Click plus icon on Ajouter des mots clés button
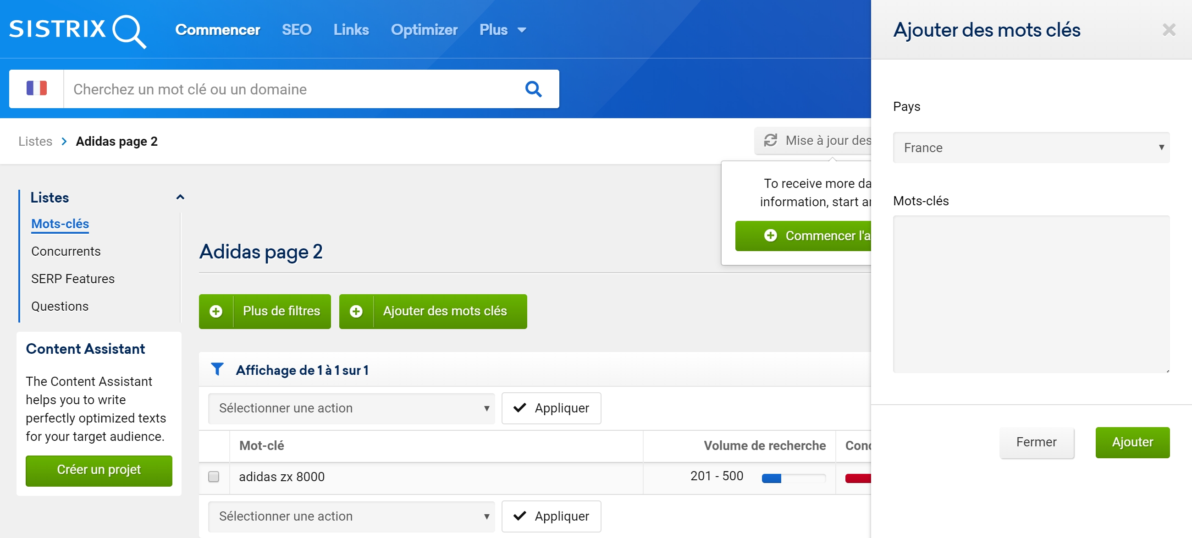The width and height of the screenshot is (1192, 538). [x=356, y=311]
